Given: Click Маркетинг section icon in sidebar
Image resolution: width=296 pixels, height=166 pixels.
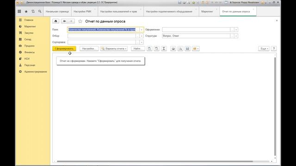Looking at the screenshot, I should click(20, 26).
